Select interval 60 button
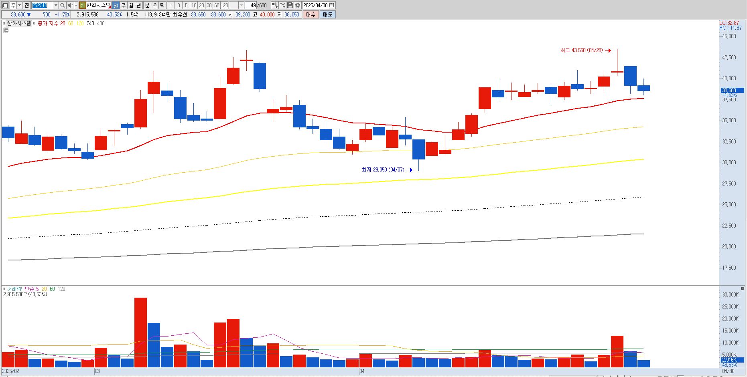Viewport: 747px width, 377px height. 217,5
